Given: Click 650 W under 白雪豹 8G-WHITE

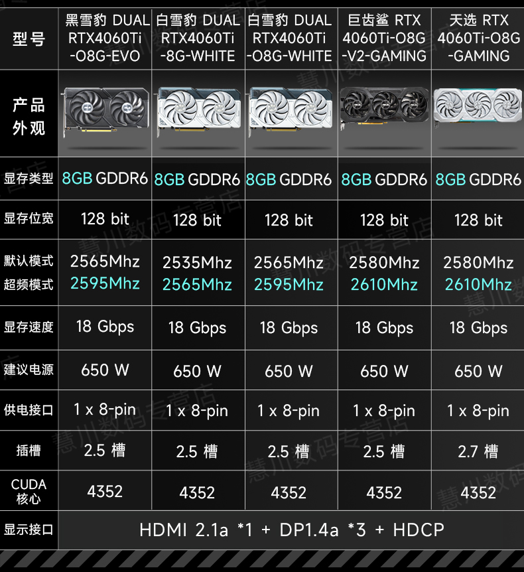Looking at the screenshot, I should 197,372.
